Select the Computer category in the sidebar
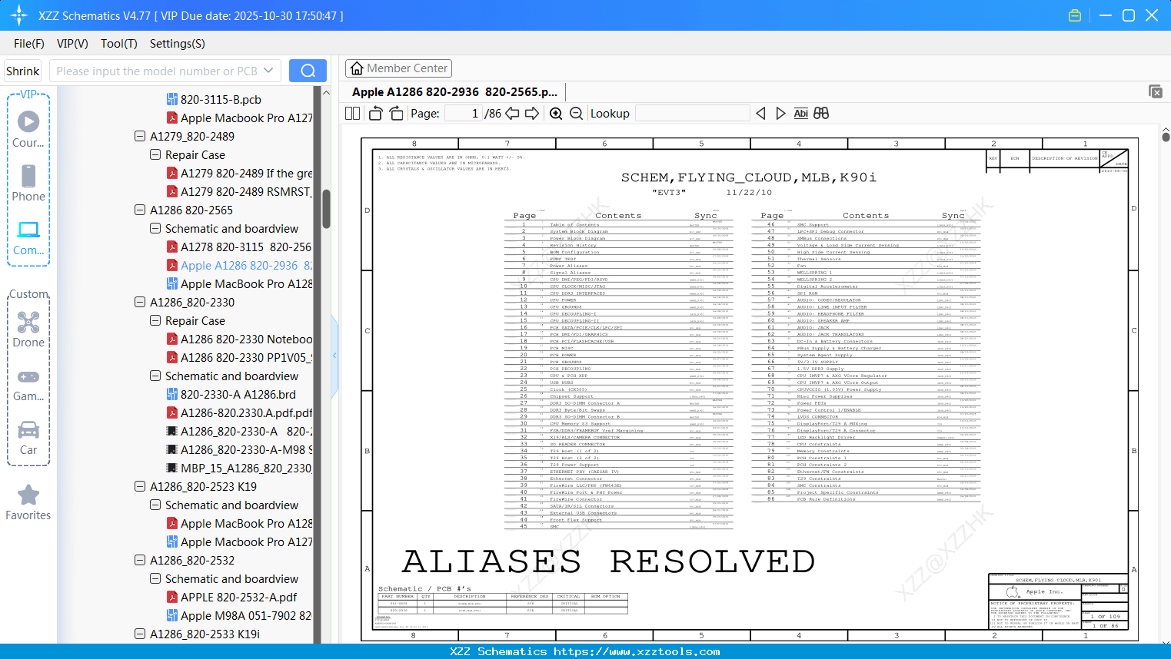The image size is (1171, 659). 28,237
